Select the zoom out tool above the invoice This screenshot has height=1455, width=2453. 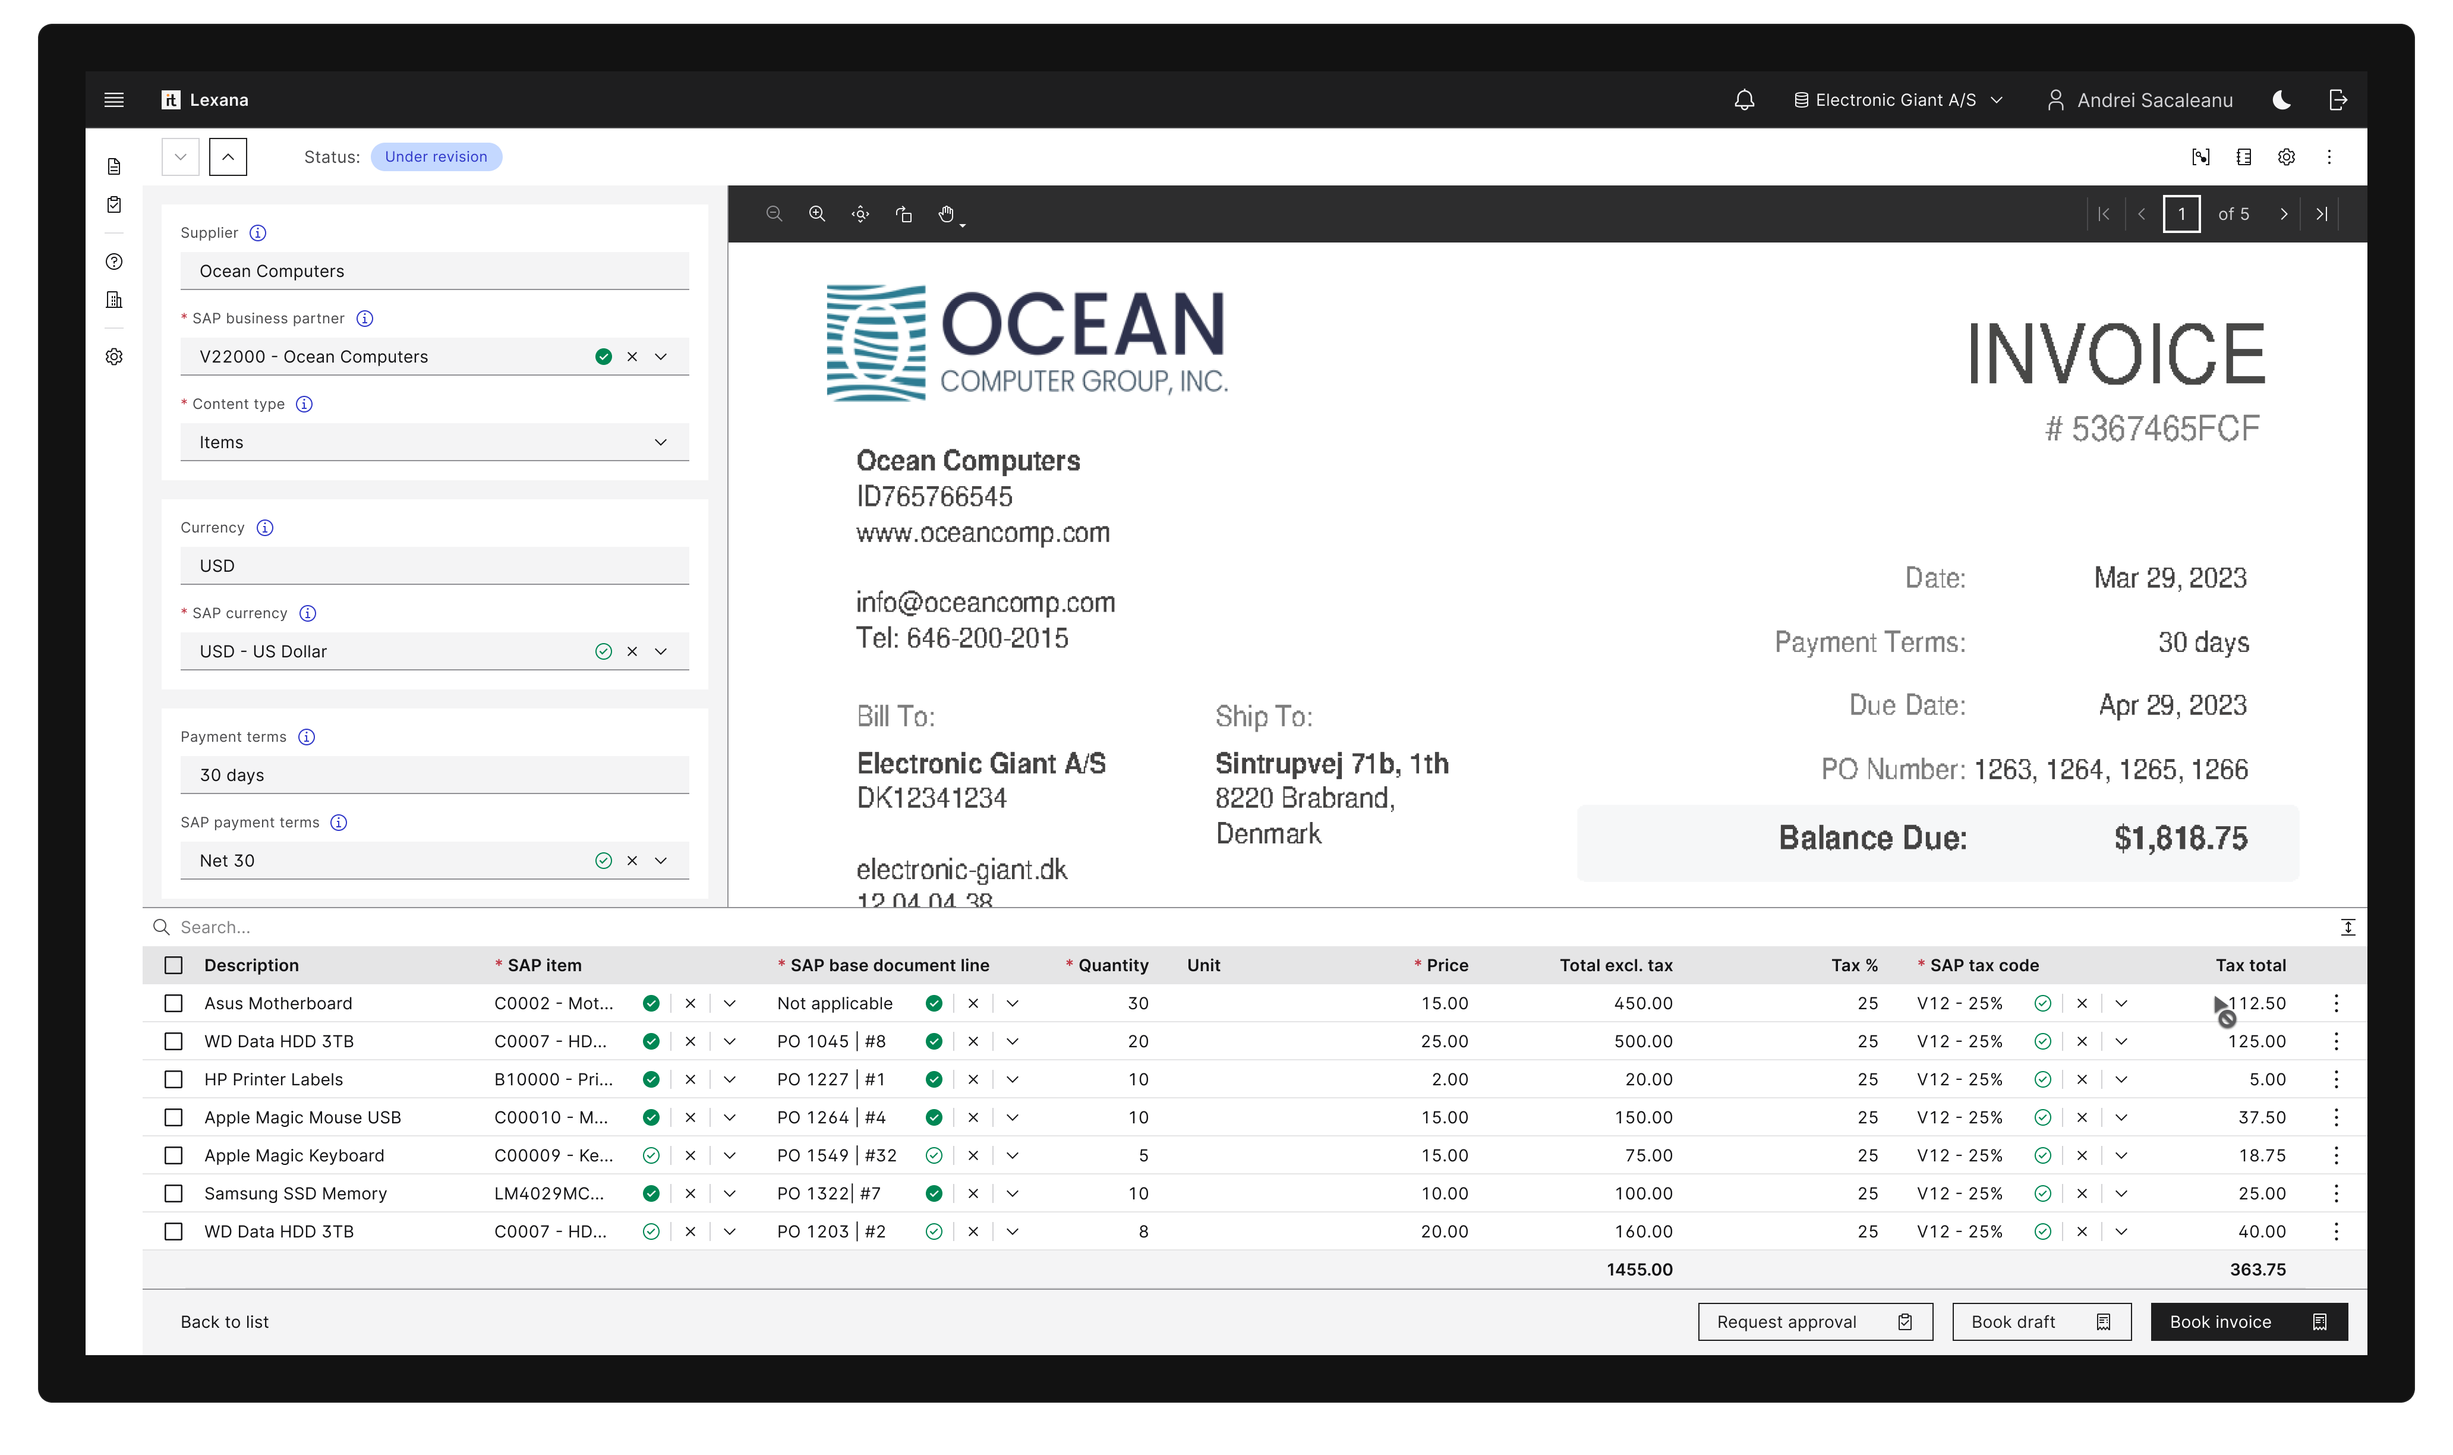pos(774,214)
